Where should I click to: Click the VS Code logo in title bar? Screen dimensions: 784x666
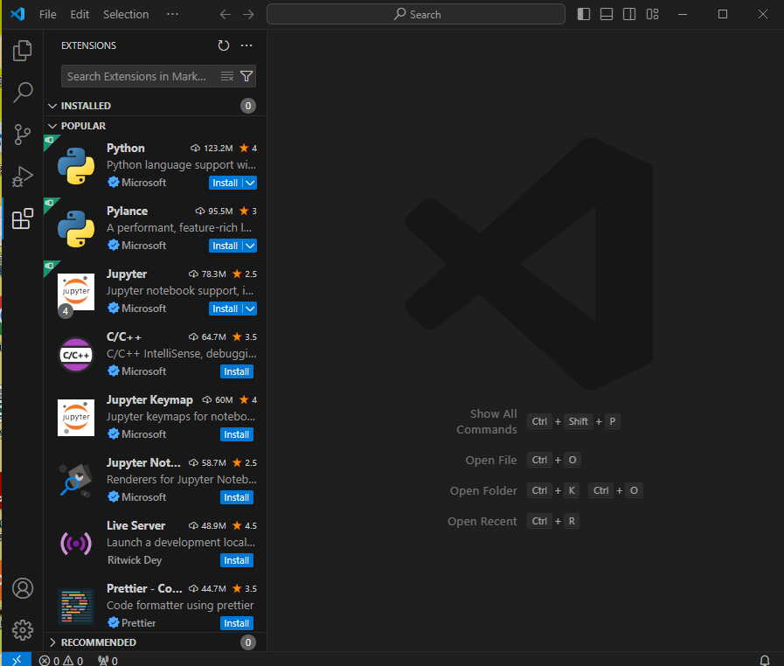coord(18,14)
